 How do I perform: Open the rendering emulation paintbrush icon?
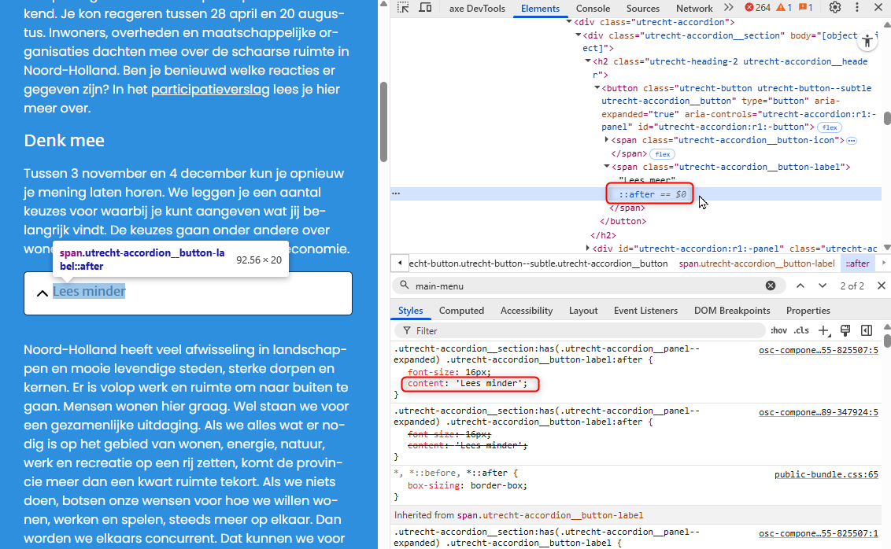point(845,330)
